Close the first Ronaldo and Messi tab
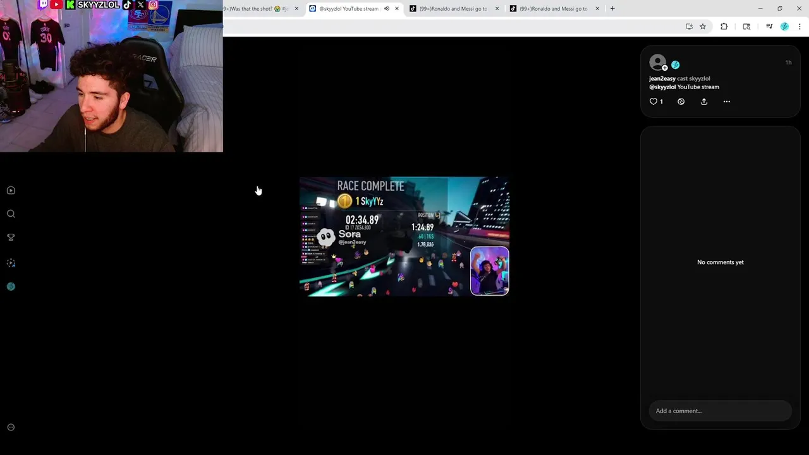The height and width of the screenshot is (455, 809). [x=497, y=9]
